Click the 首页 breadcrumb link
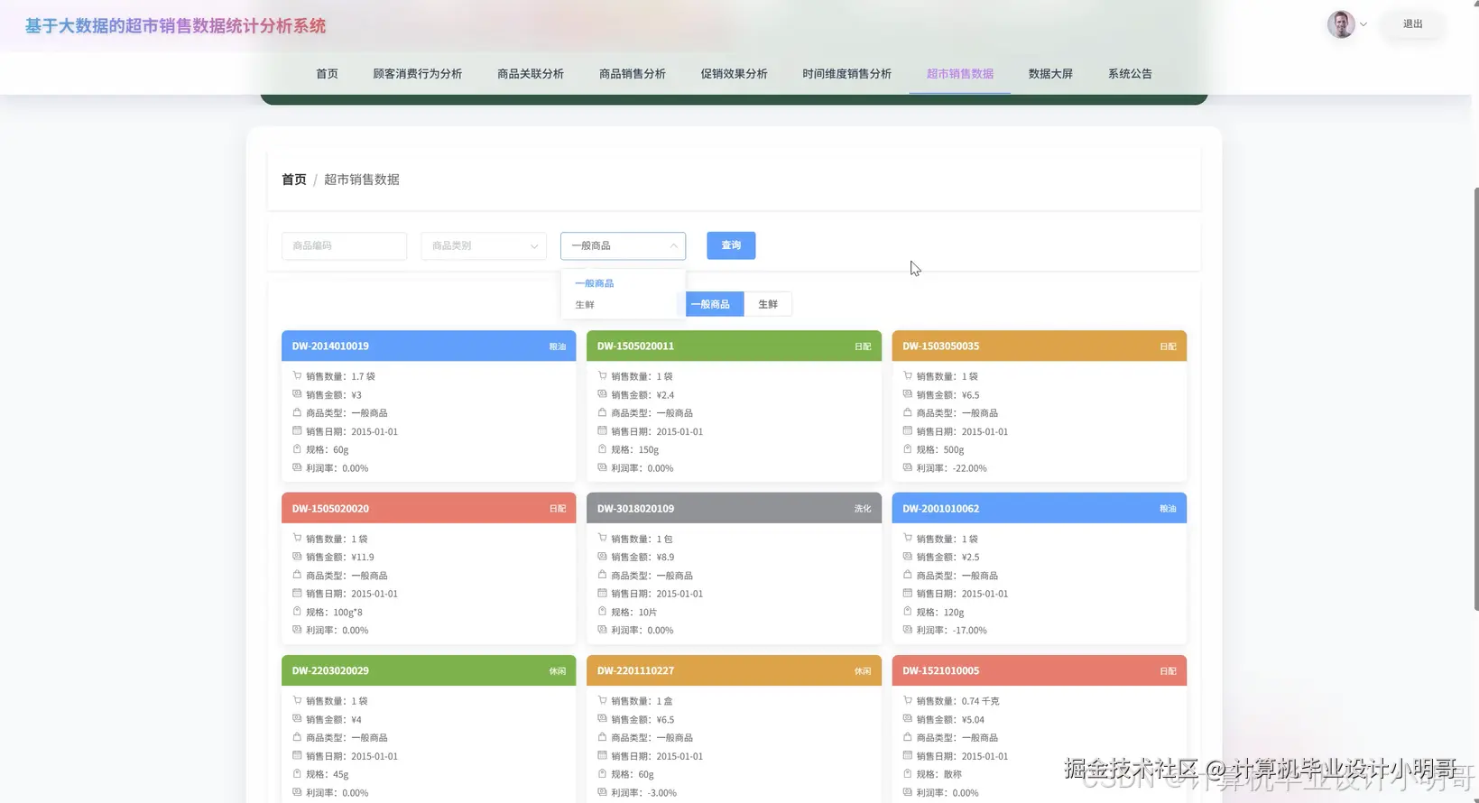 click(x=294, y=180)
